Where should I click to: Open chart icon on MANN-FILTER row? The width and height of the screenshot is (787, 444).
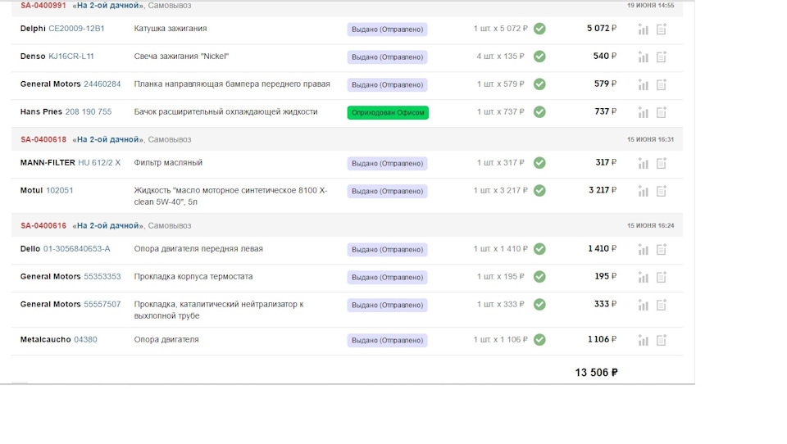[644, 164]
